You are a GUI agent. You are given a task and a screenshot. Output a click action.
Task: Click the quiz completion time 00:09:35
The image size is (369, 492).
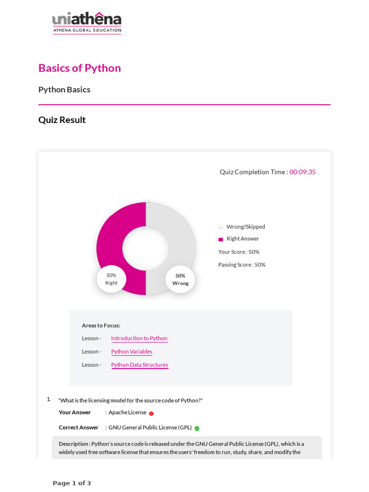[302, 172]
